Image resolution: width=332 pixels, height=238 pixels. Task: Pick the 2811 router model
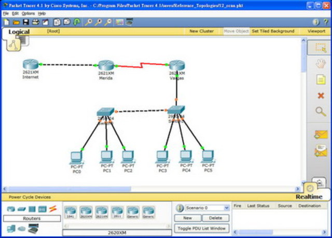tap(117, 212)
